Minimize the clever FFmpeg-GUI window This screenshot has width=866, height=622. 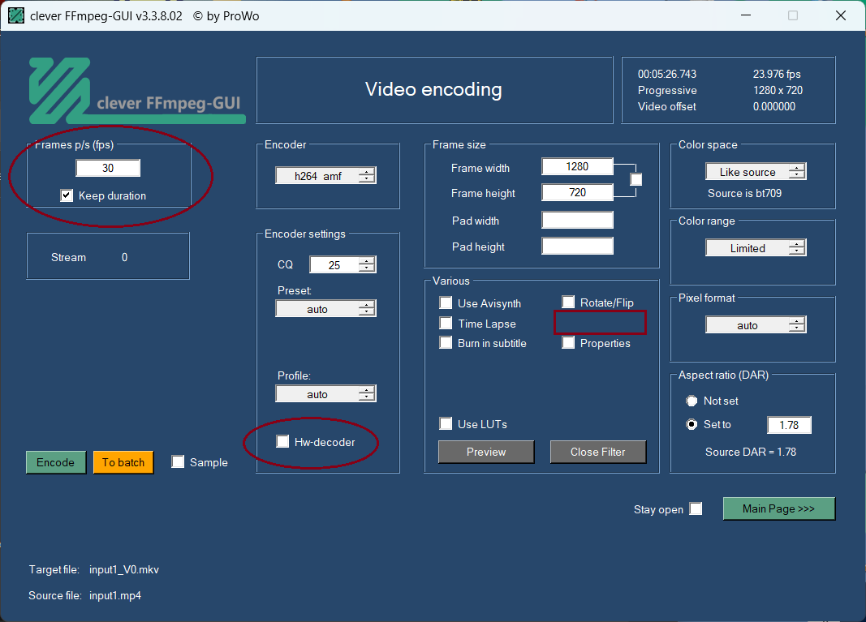click(746, 15)
